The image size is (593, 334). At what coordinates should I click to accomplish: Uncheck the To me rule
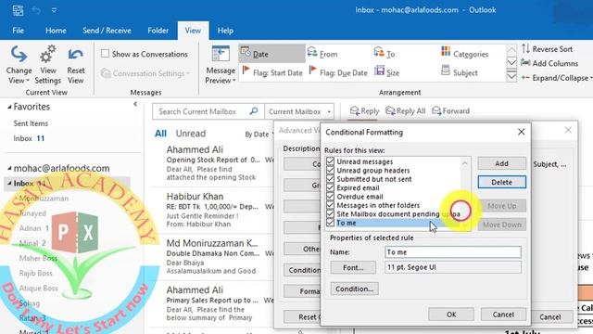tap(330, 223)
